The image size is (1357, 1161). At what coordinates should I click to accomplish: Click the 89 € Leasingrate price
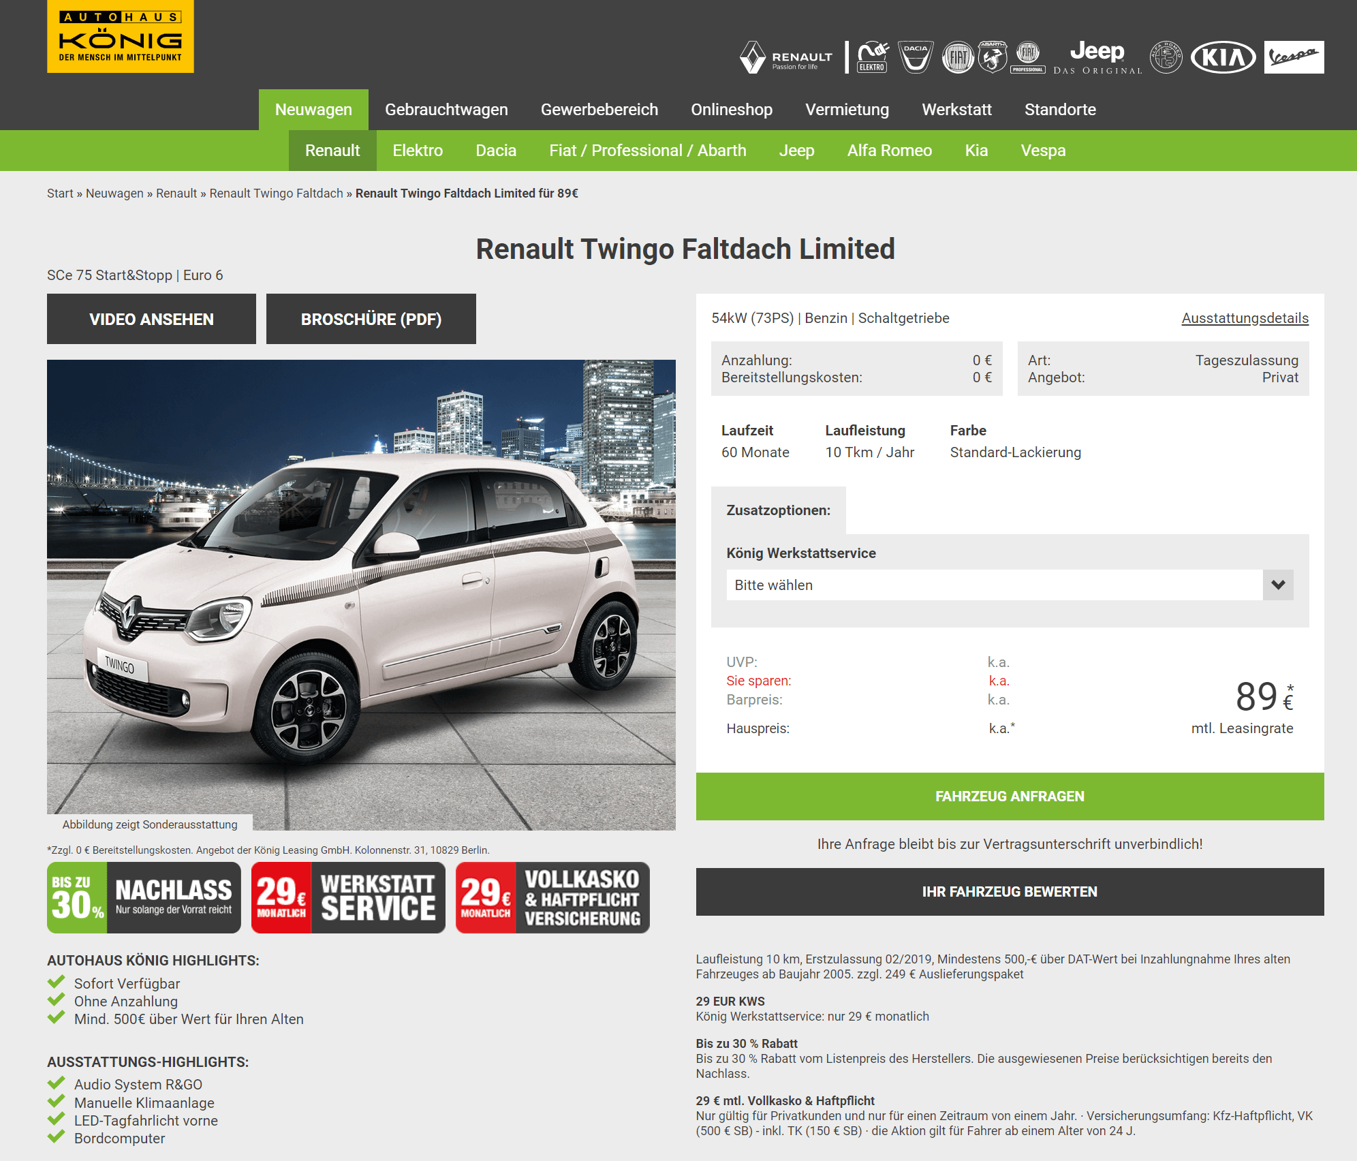tap(1264, 697)
